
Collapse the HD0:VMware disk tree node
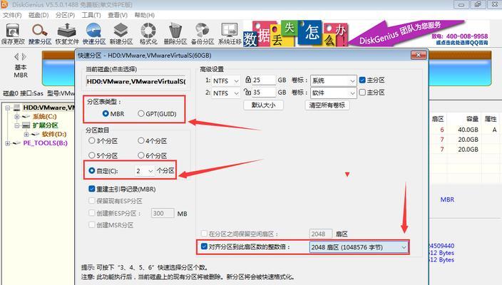pos(7,108)
